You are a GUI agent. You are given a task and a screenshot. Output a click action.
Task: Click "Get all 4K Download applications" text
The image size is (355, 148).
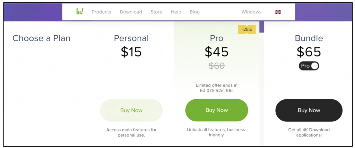tap(309, 132)
